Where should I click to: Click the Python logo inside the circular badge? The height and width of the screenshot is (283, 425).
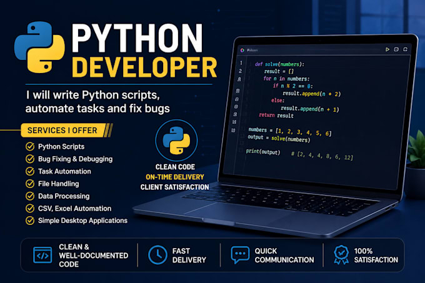[x=176, y=141]
